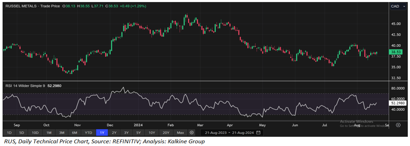Click the Jun label on time axis
Image resolution: width=410 pixels, height=146 pixels.
point(295,125)
